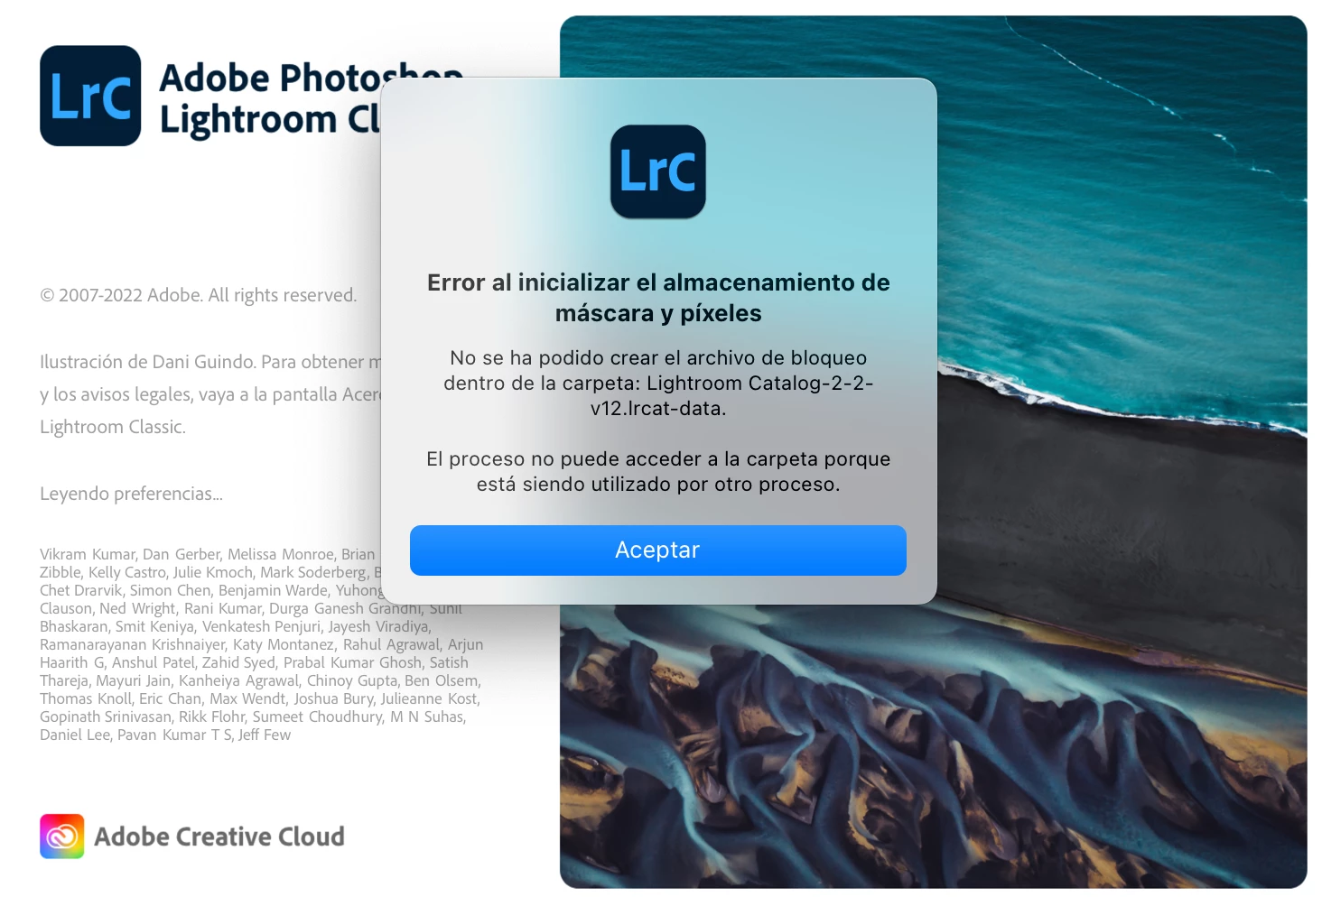Click the message about otro proceso
Screen dimensions: 1322x906
tap(658, 472)
